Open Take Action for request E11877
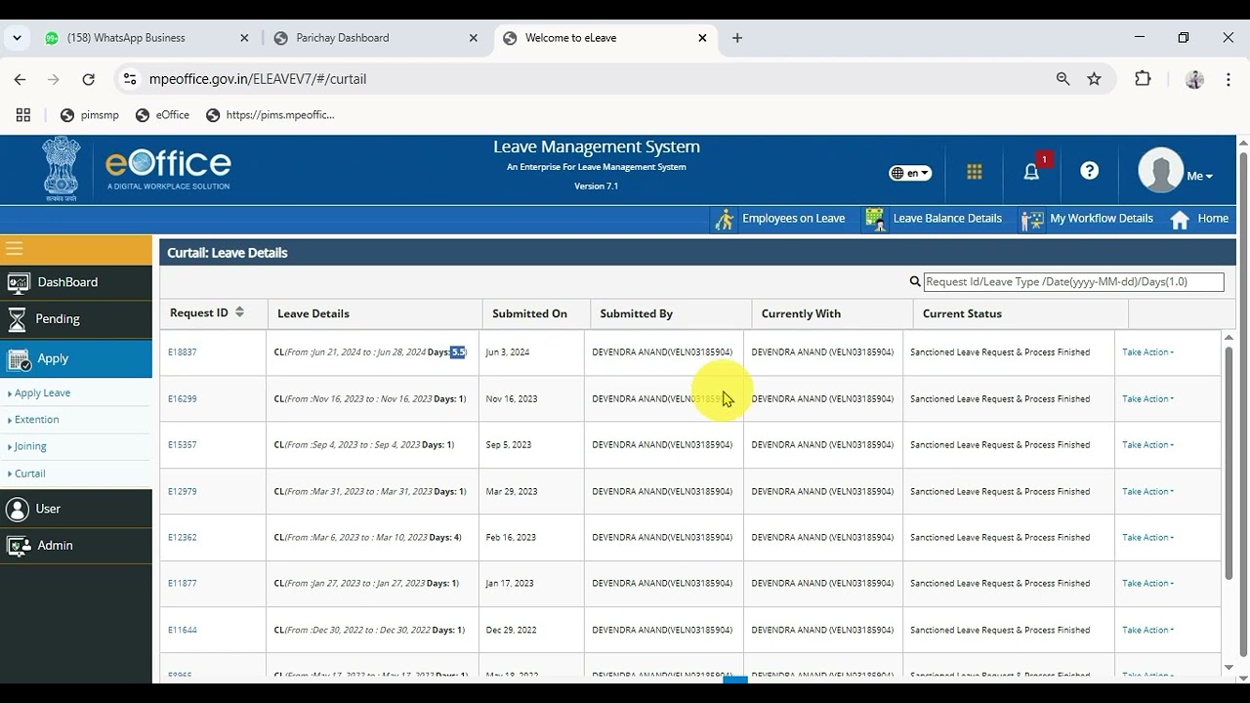1250x703 pixels. [x=1147, y=583]
